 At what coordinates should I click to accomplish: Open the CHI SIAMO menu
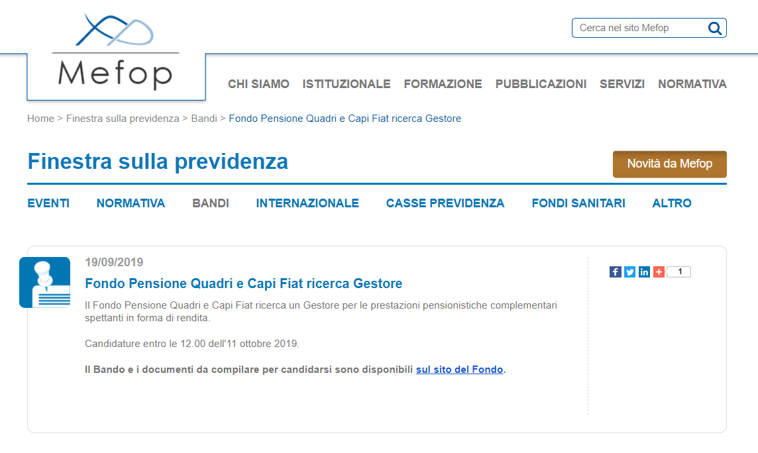258,84
